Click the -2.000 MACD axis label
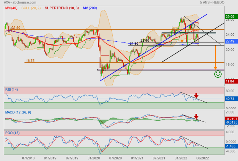238x161 pixels. pyautogui.click(x=230, y=126)
